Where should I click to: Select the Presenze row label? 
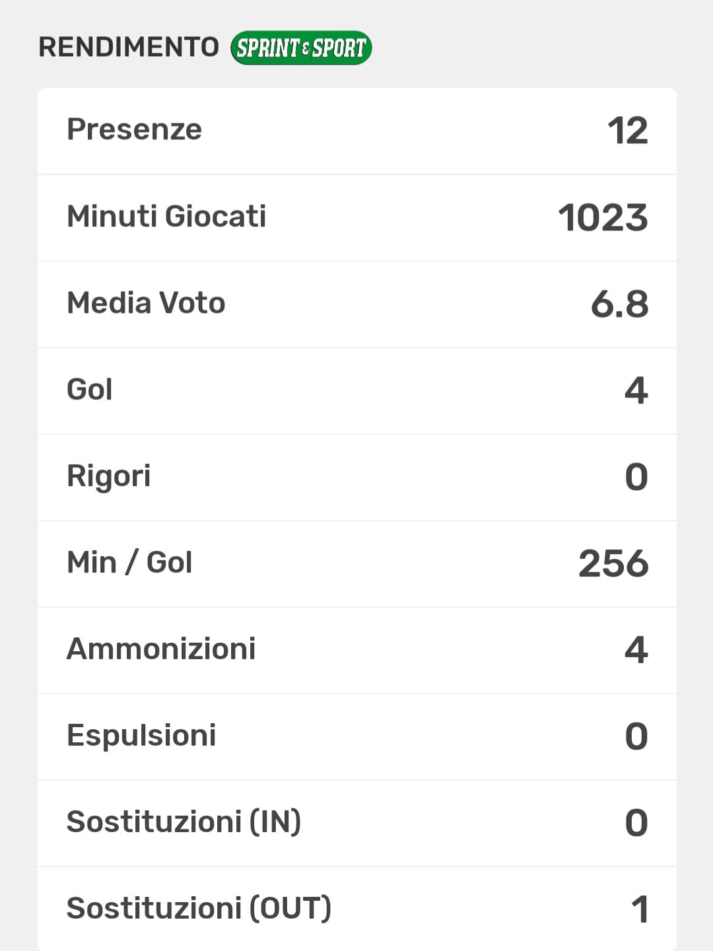pyautogui.click(x=134, y=129)
